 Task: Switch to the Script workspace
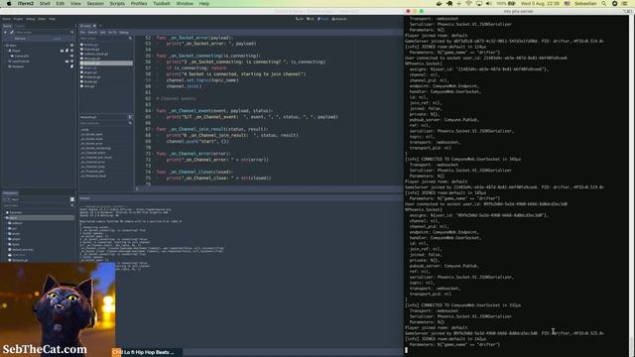click(x=323, y=19)
